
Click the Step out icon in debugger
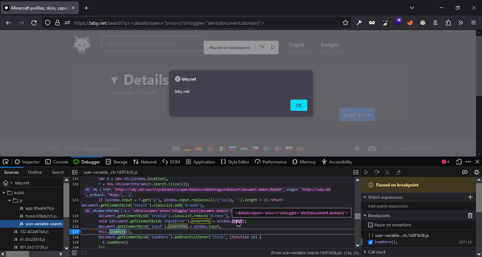[398, 172]
